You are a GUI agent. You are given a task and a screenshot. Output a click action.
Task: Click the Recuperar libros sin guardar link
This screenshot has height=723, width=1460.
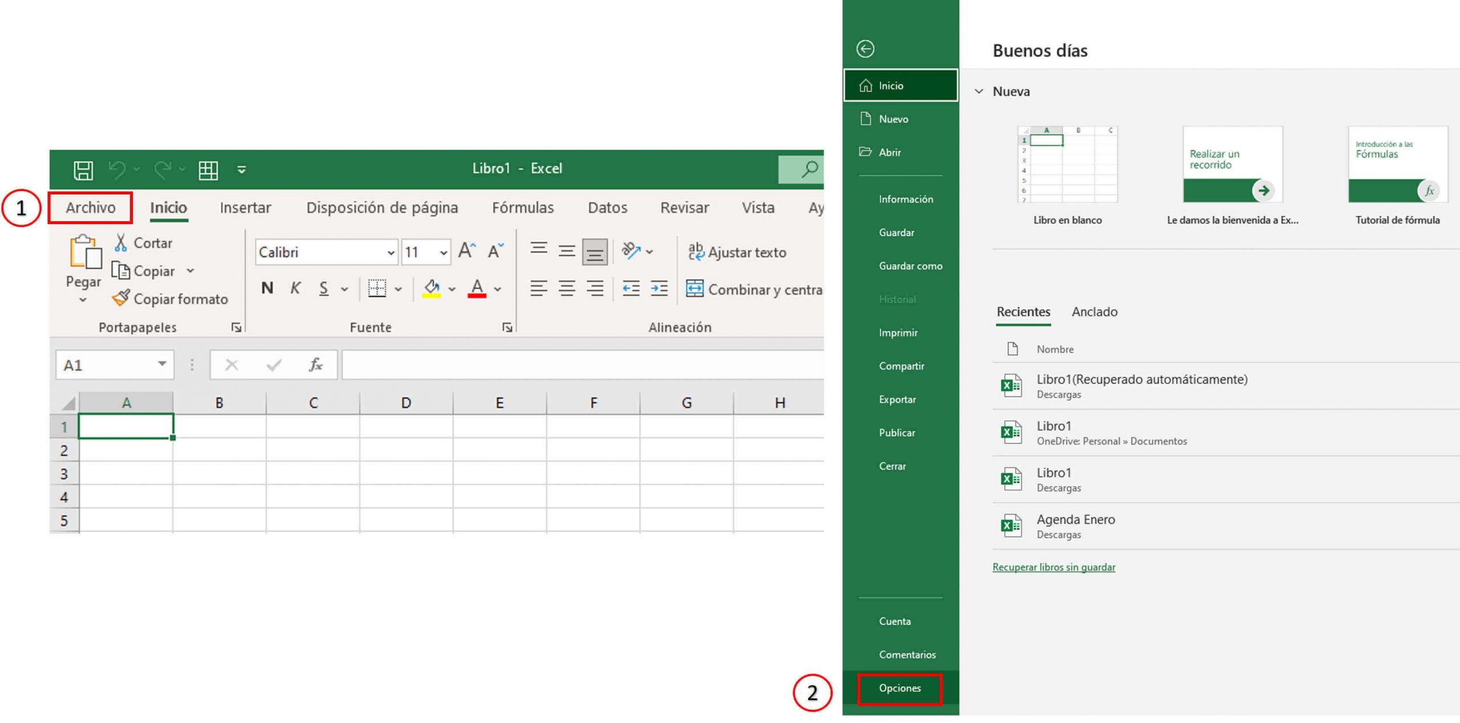tap(1054, 567)
